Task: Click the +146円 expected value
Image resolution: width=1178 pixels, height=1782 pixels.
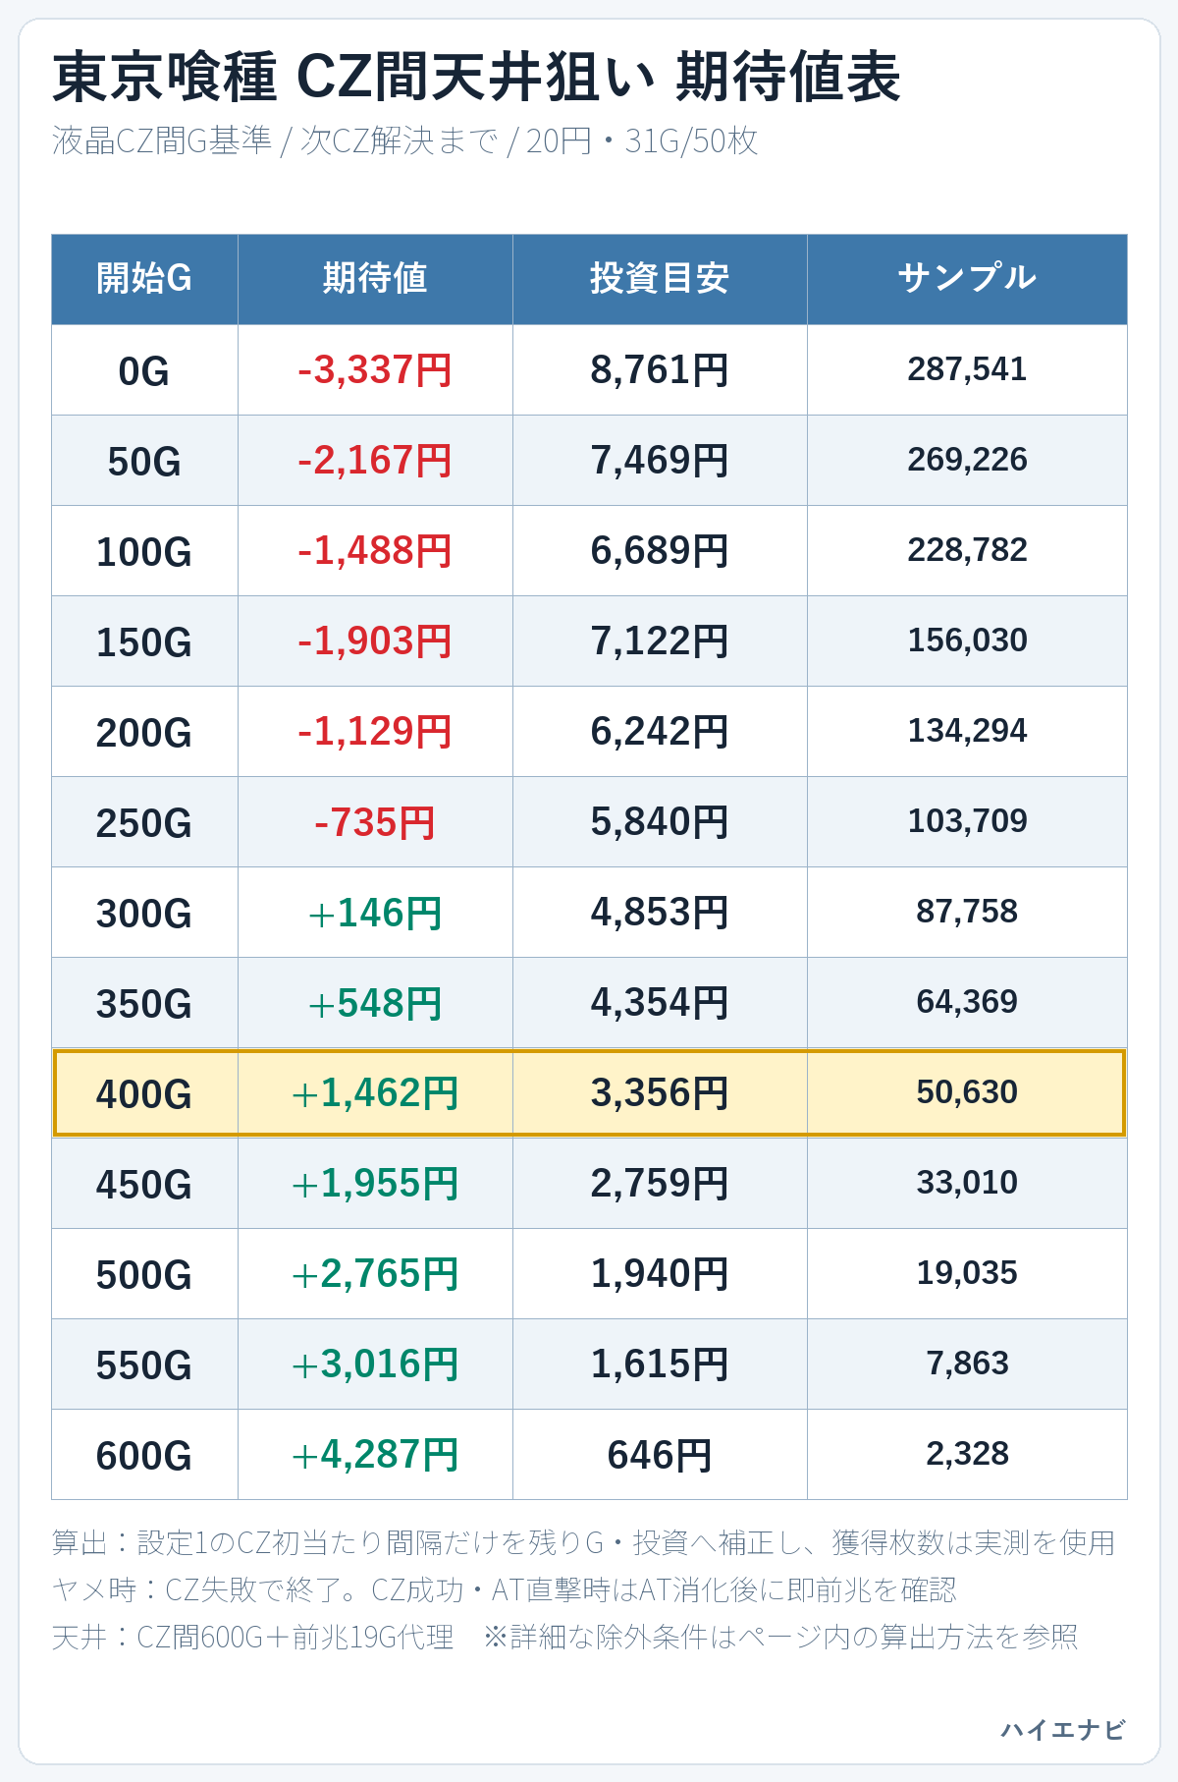Action: coord(375,913)
